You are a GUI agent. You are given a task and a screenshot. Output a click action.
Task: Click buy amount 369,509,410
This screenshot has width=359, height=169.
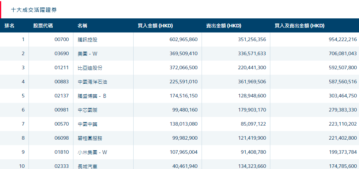pyautogui.click(x=183, y=54)
